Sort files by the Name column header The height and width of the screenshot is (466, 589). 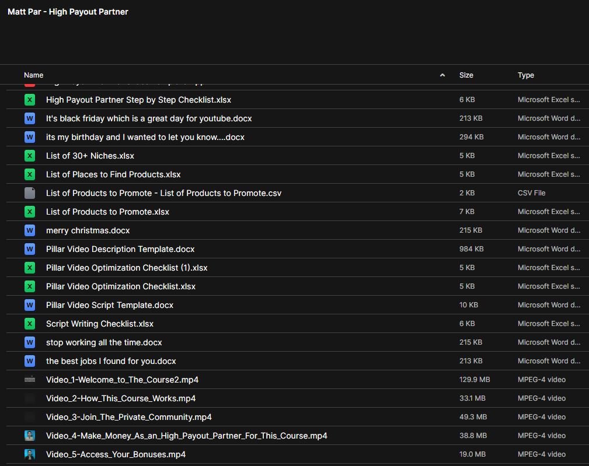(34, 75)
